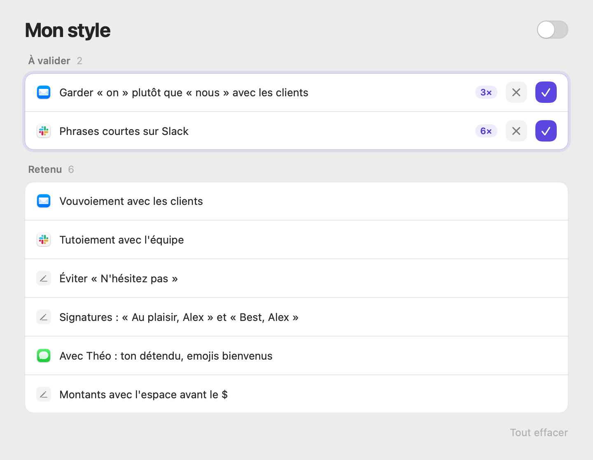The width and height of the screenshot is (593, 460).
Task: Click Mail icon beside Garder « on » rule
Action: pyautogui.click(x=44, y=92)
